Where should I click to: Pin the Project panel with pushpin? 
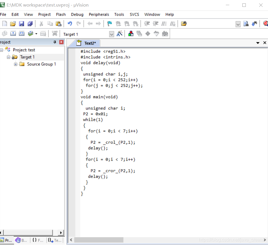tap(55, 42)
